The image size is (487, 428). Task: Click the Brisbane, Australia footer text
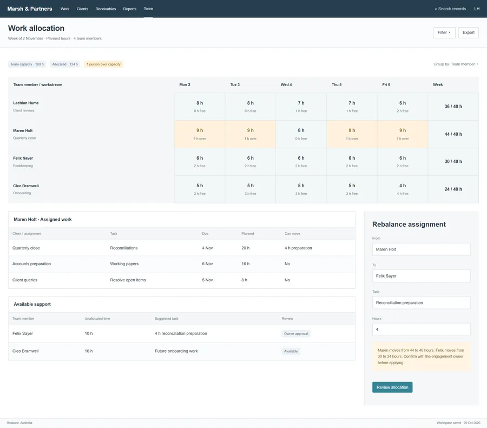pos(19,423)
